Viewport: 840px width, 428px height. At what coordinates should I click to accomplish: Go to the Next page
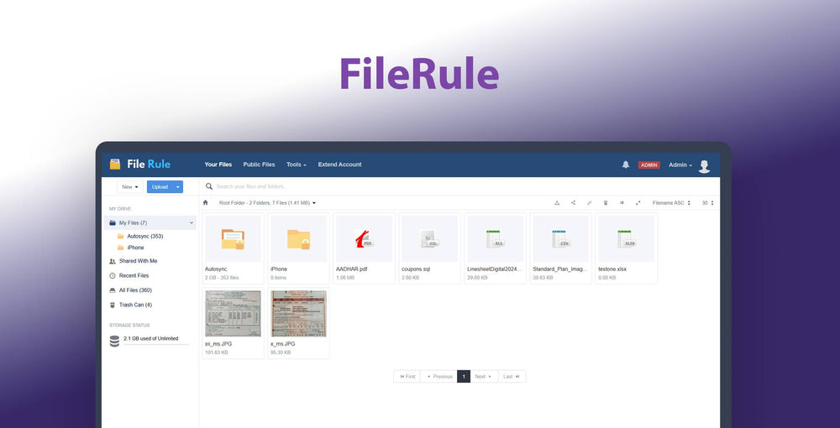click(x=483, y=377)
